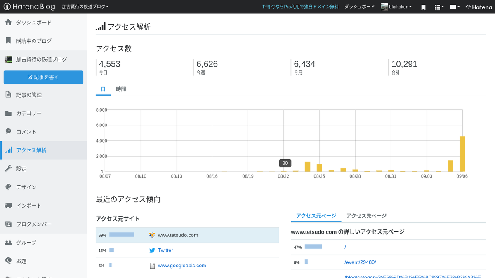Switch to the アクセス先ページ tab
This screenshot has height=278, width=495.
click(366, 216)
